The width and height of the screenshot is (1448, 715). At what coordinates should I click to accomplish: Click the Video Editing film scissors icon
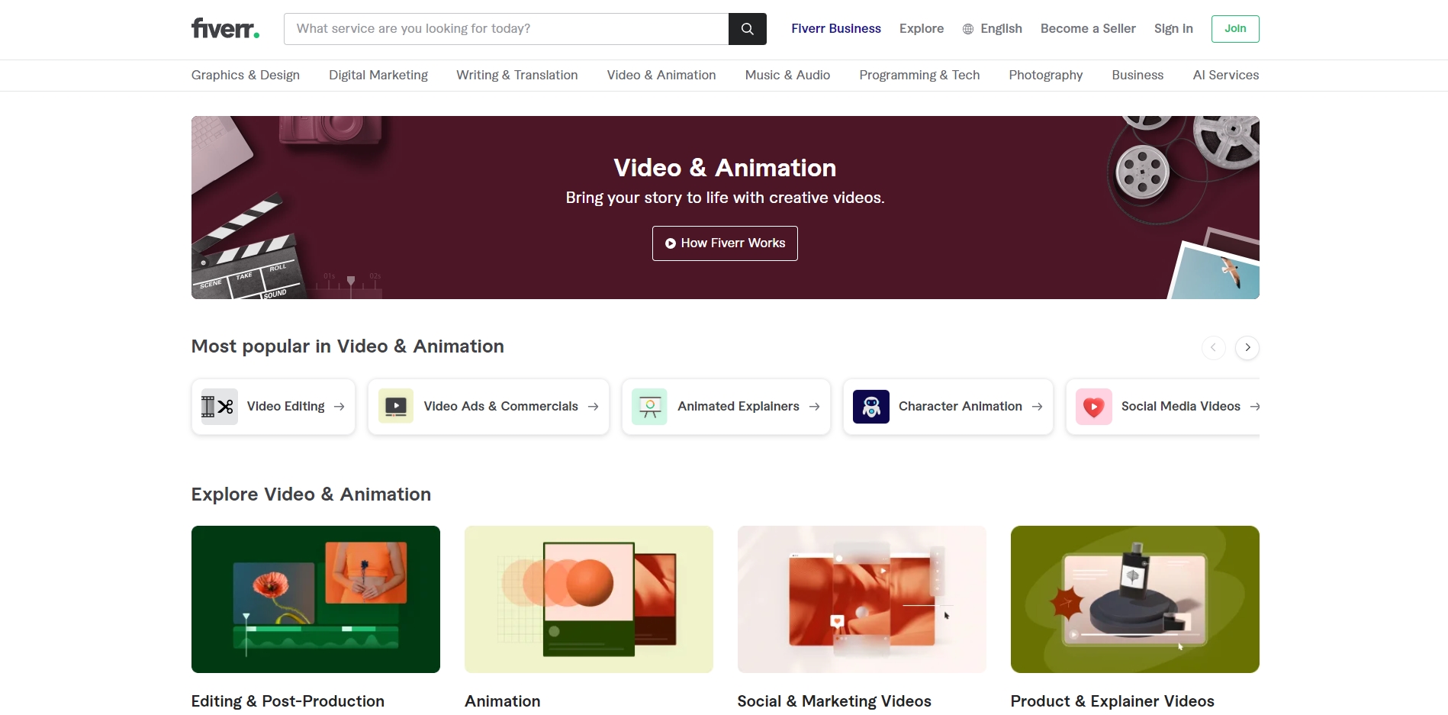[x=219, y=407]
